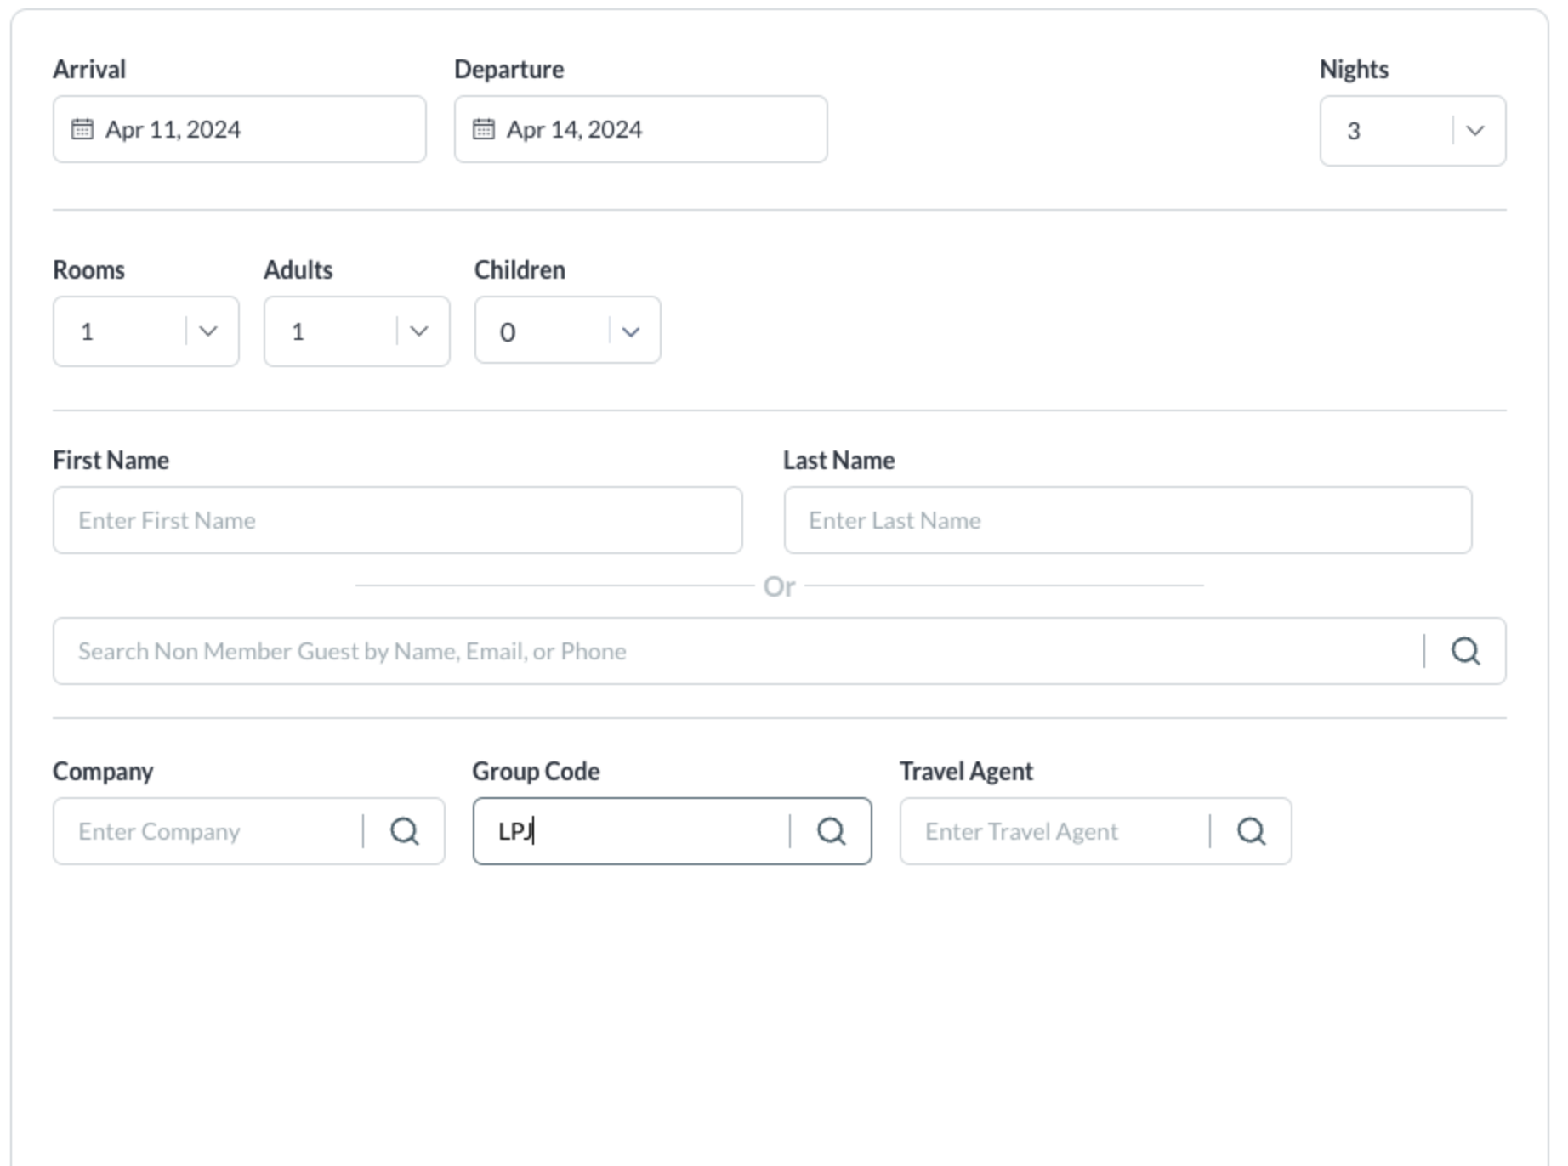This screenshot has height=1166, width=1568.
Task: Select the Arrival date field
Action: (x=255, y=129)
